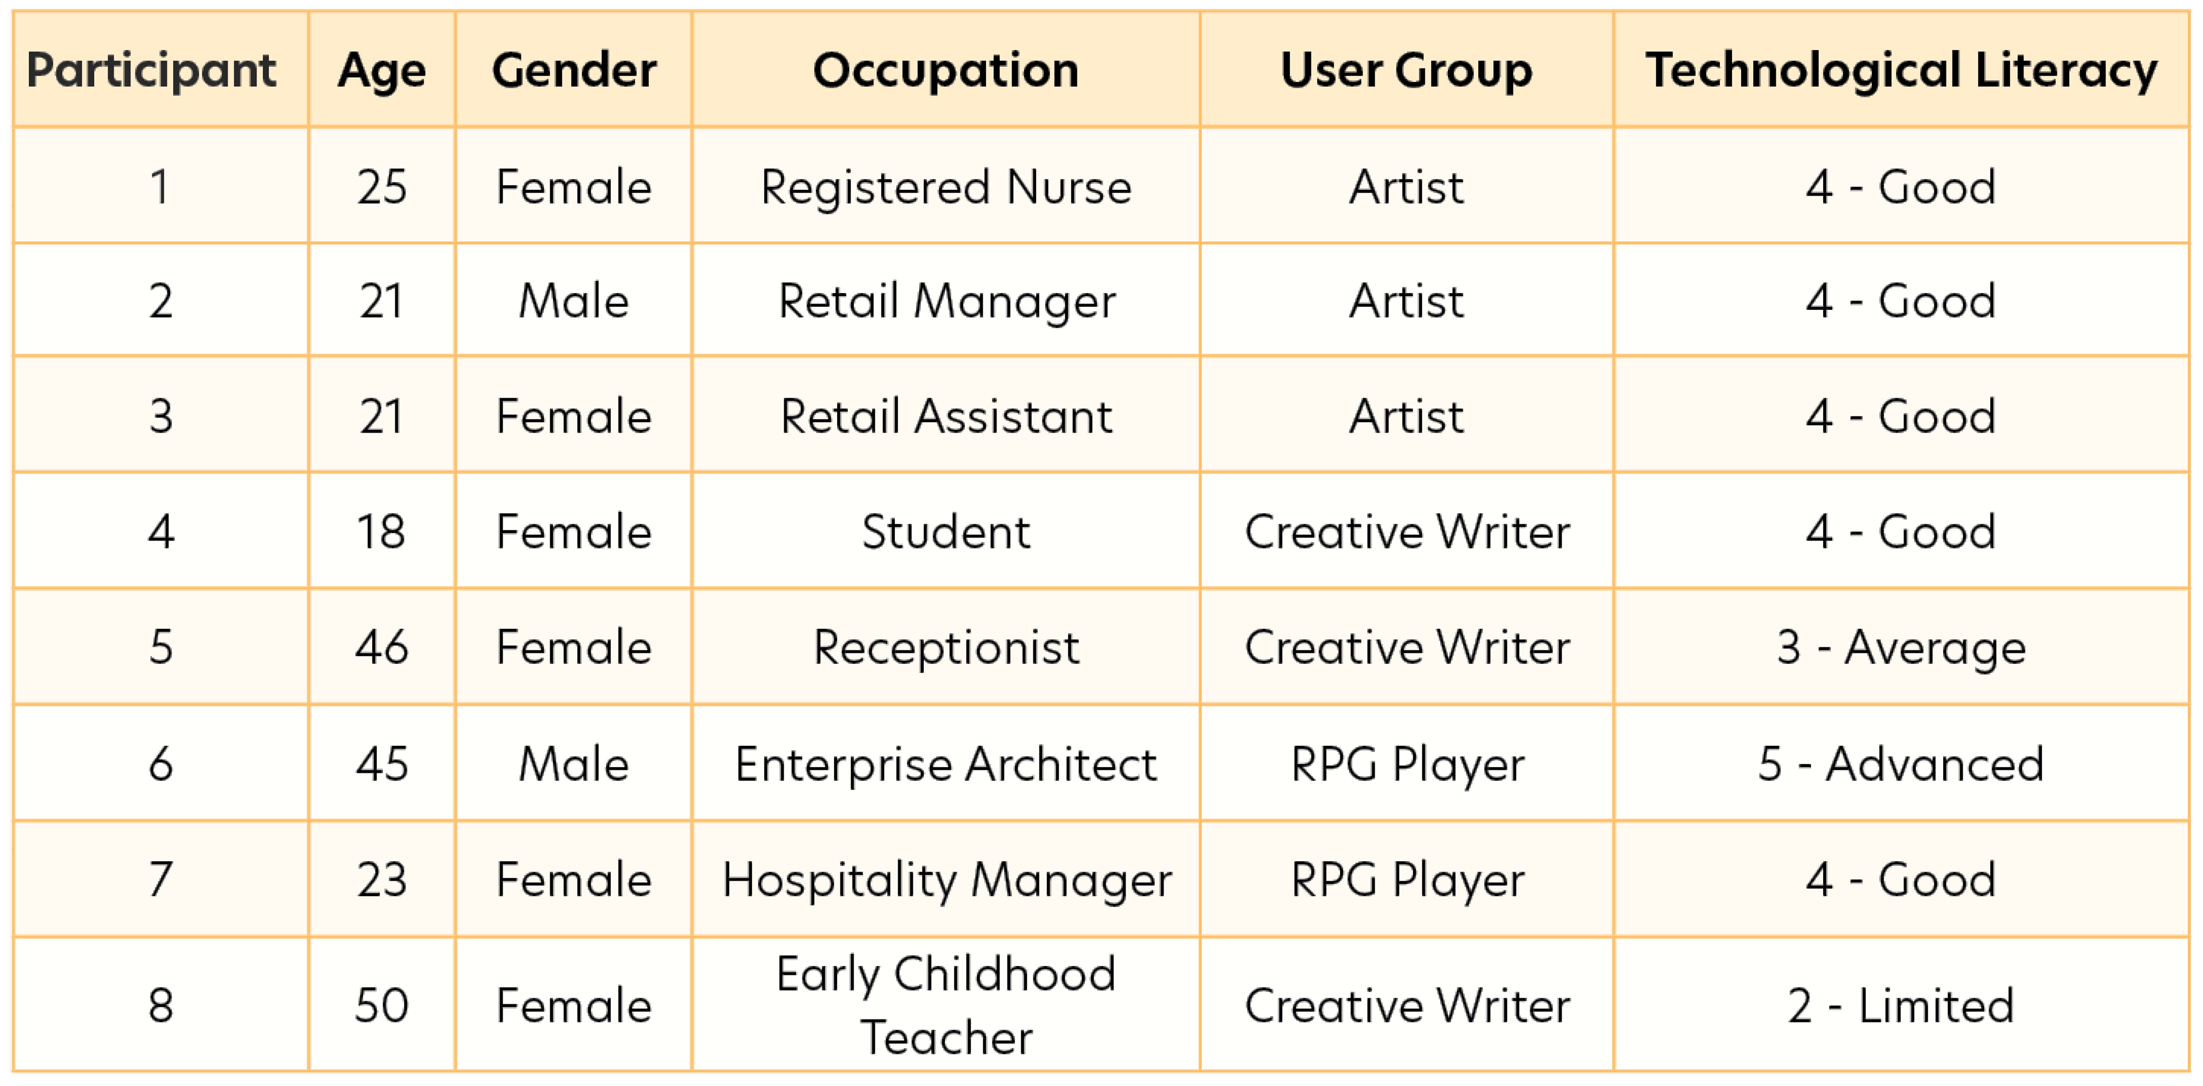
Task: Select the Age column header
Action: pyautogui.click(x=382, y=69)
